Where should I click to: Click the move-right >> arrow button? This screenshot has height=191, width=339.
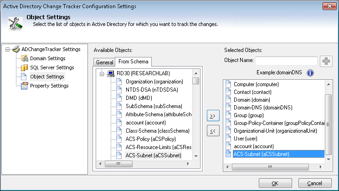pos(213,116)
